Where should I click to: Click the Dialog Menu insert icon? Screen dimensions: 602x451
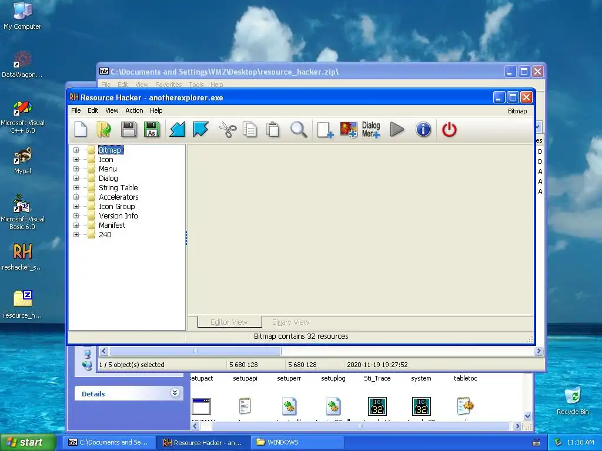point(371,130)
